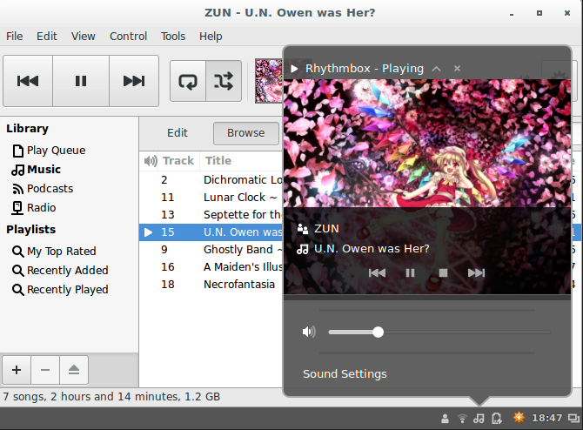Toggle the Browse button
The width and height of the screenshot is (583, 430).
tap(245, 133)
